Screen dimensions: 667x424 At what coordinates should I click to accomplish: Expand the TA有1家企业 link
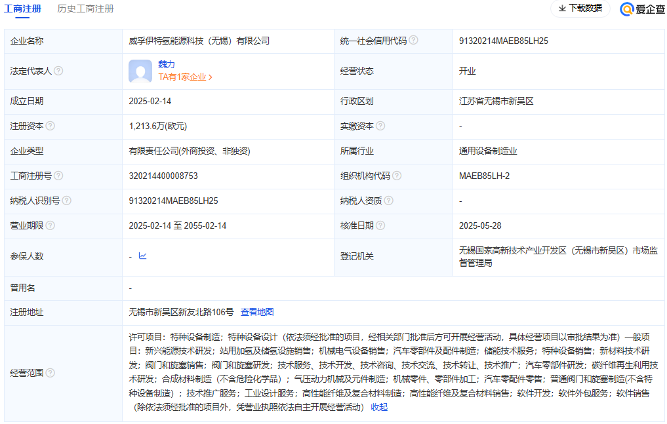click(186, 77)
